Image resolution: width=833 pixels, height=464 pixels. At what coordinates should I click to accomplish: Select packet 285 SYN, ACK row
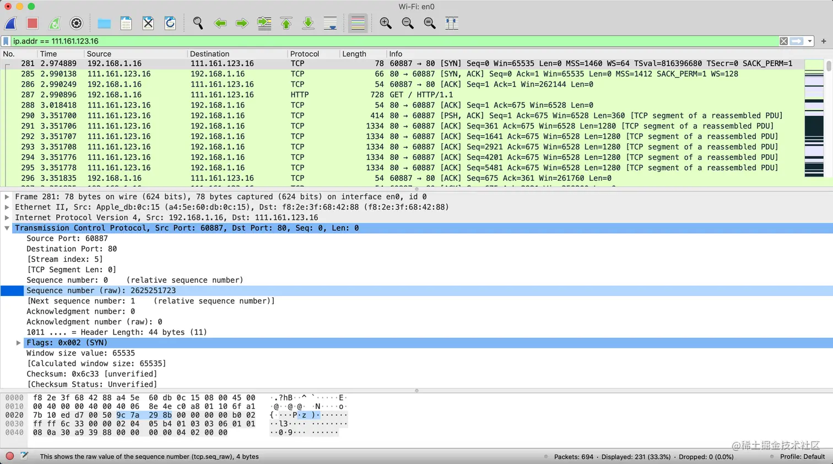[x=402, y=74]
